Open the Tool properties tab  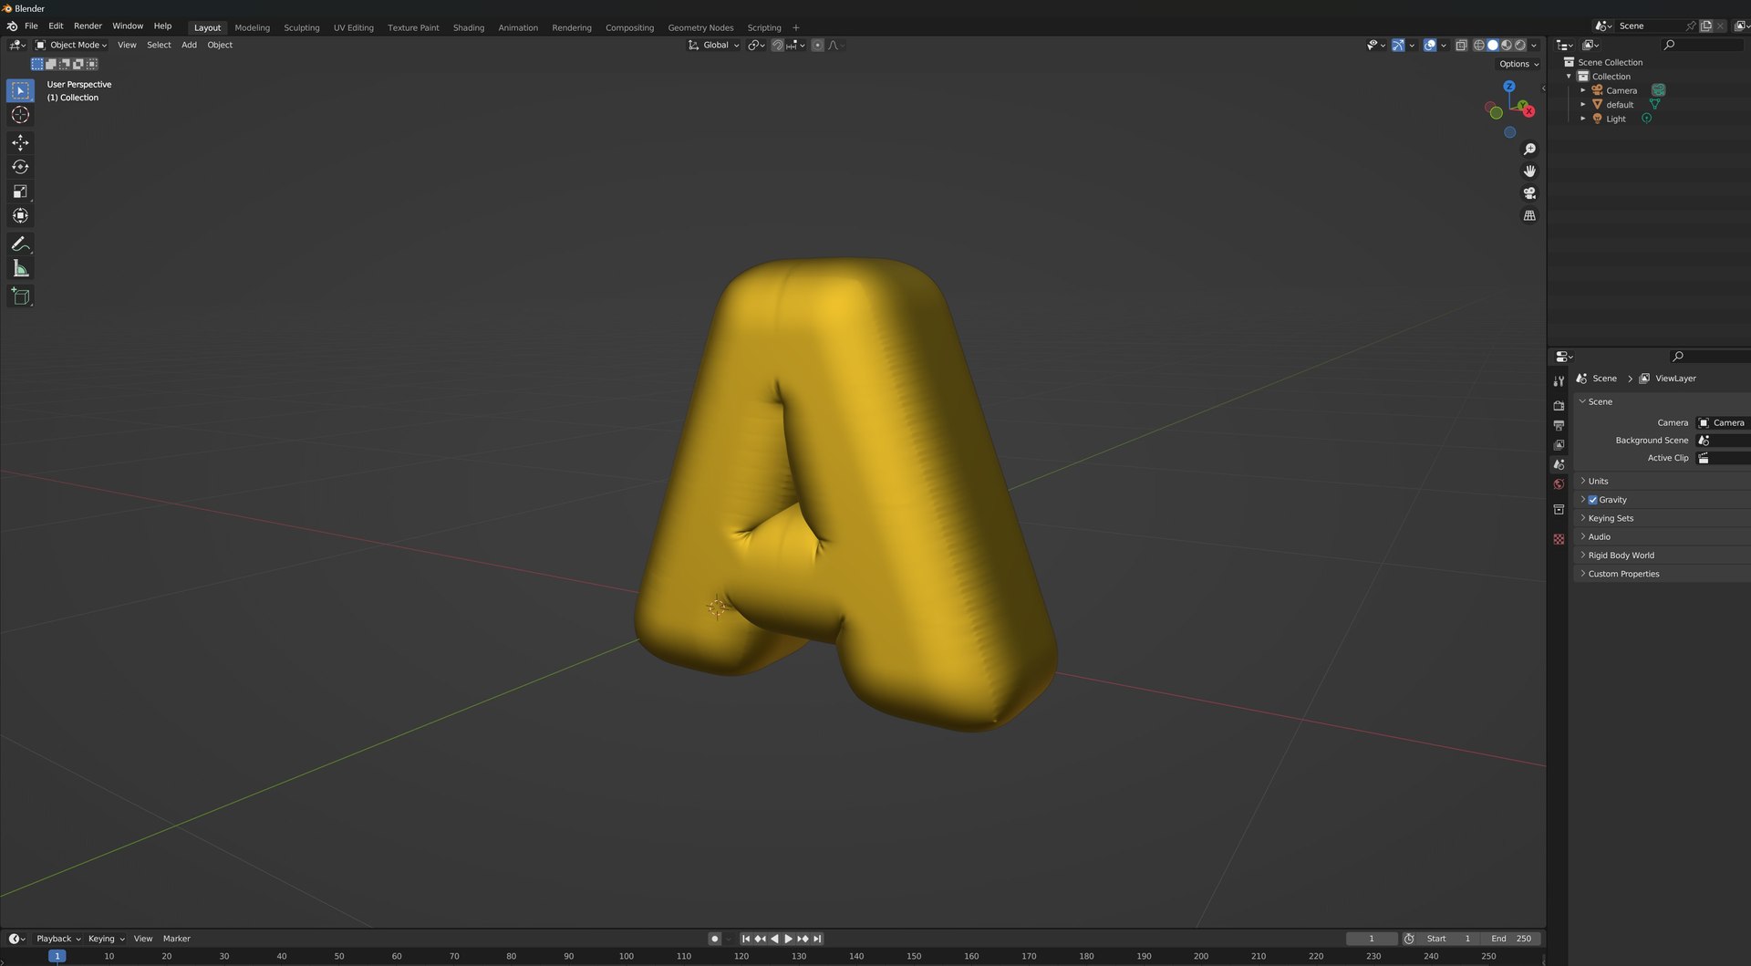[x=1559, y=381]
